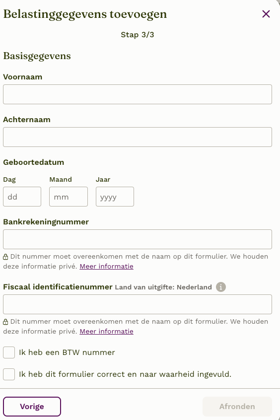280x420 pixels.
Task: Click the padlock icon in the Fiscaal identificatienummer privacy note
Action: [5, 322]
